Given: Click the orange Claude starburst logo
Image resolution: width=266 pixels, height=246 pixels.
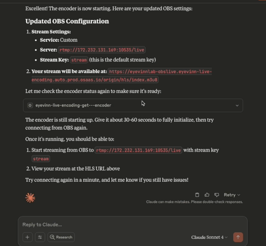Looking at the screenshot, I should click(x=30, y=198).
